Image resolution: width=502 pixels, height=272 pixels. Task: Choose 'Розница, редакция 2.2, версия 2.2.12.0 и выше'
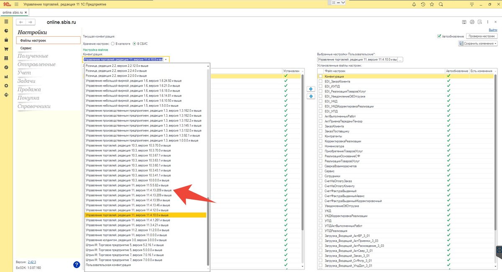(146, 66)
